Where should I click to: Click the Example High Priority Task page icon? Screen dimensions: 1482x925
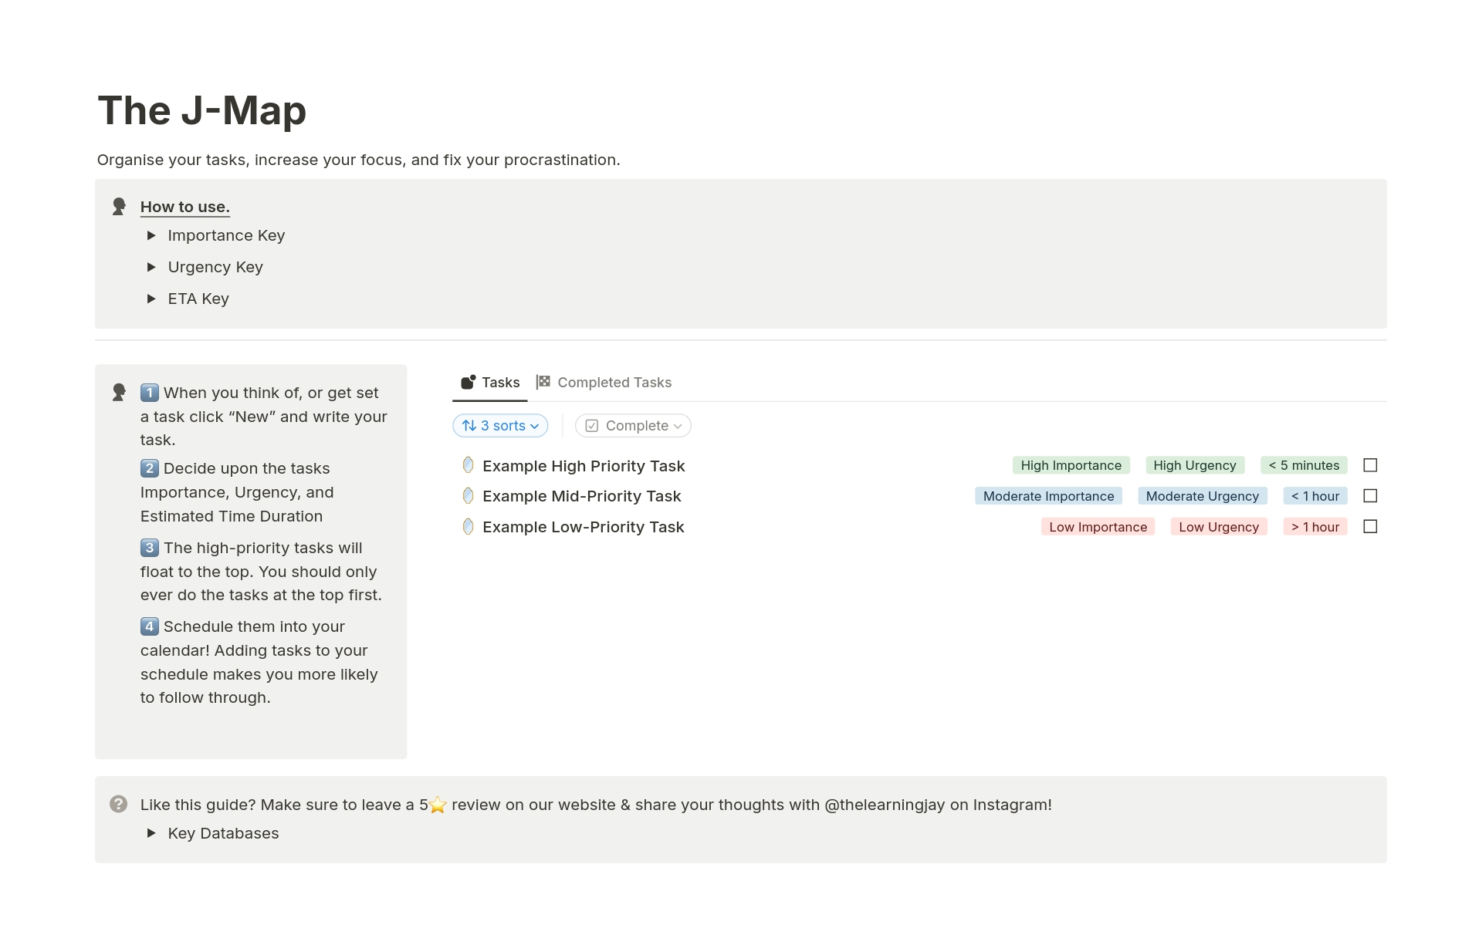pyautogui.click(x=468, y=465)
